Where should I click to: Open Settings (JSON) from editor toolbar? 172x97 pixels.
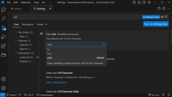click(159, 8)
